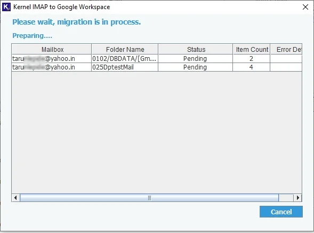Select the 025DptestMail folder cell
Viewport: 314px width, 233px height.
click(125, 67)
